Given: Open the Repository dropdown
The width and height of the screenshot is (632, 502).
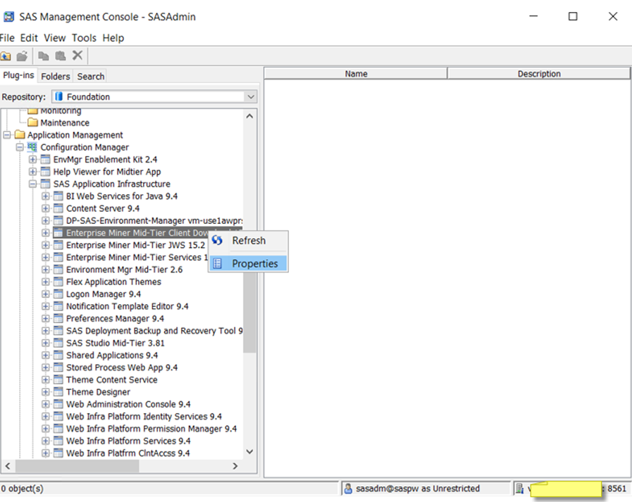Looking at the screenshot, I should point(251,96).
